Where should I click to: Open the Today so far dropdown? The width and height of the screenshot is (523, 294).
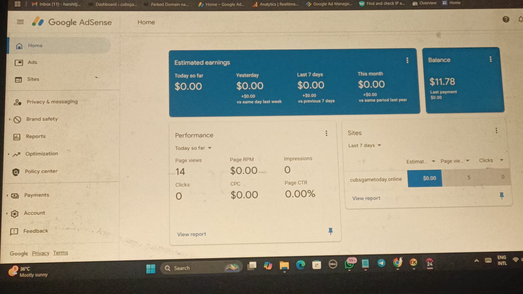(x=193, y=148)
